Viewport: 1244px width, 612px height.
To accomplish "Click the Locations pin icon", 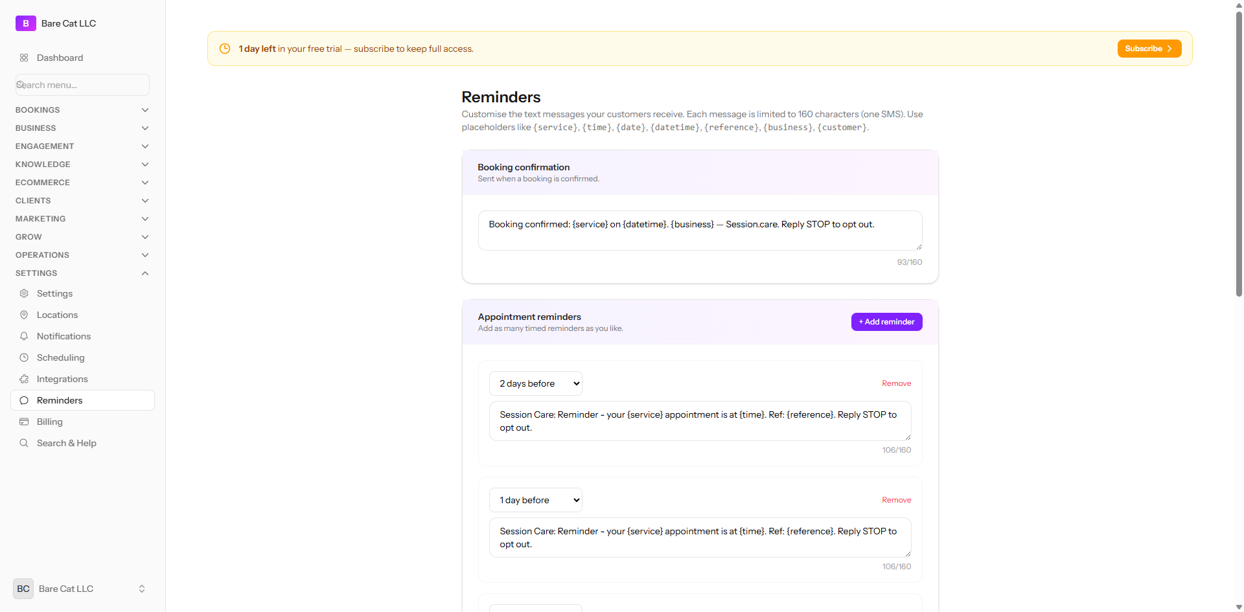I will [24, 315].
